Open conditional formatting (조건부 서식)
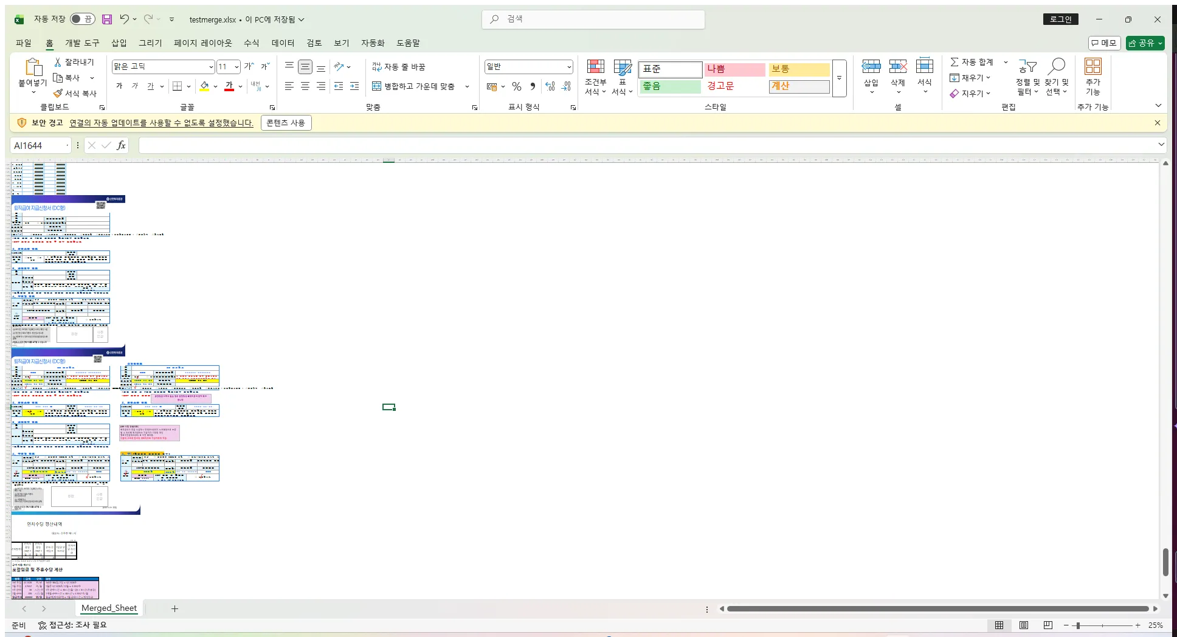Image resolution: width=1177 pixels, height=637 pixels. (595, 76)
